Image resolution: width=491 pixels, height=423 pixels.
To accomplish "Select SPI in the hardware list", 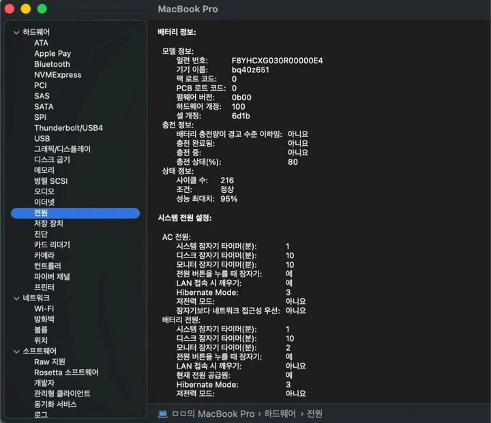I will point(40,117).
